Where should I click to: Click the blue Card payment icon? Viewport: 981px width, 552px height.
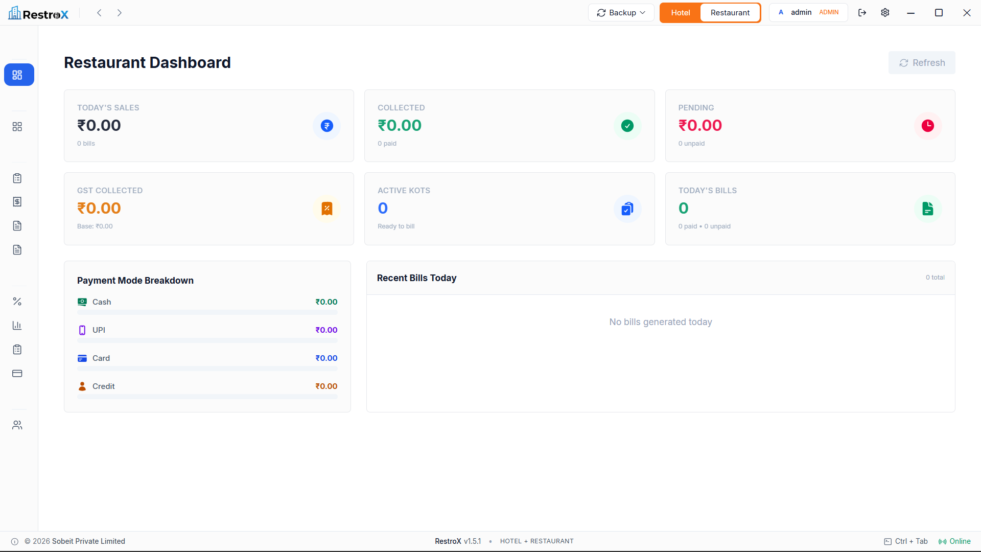pyautogui.click(x=82, y=358)
